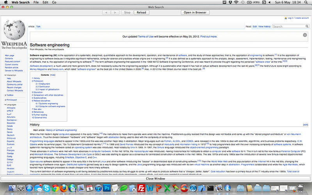
Task: Switch to the Talk tab
Action: (x=38, y=27)
